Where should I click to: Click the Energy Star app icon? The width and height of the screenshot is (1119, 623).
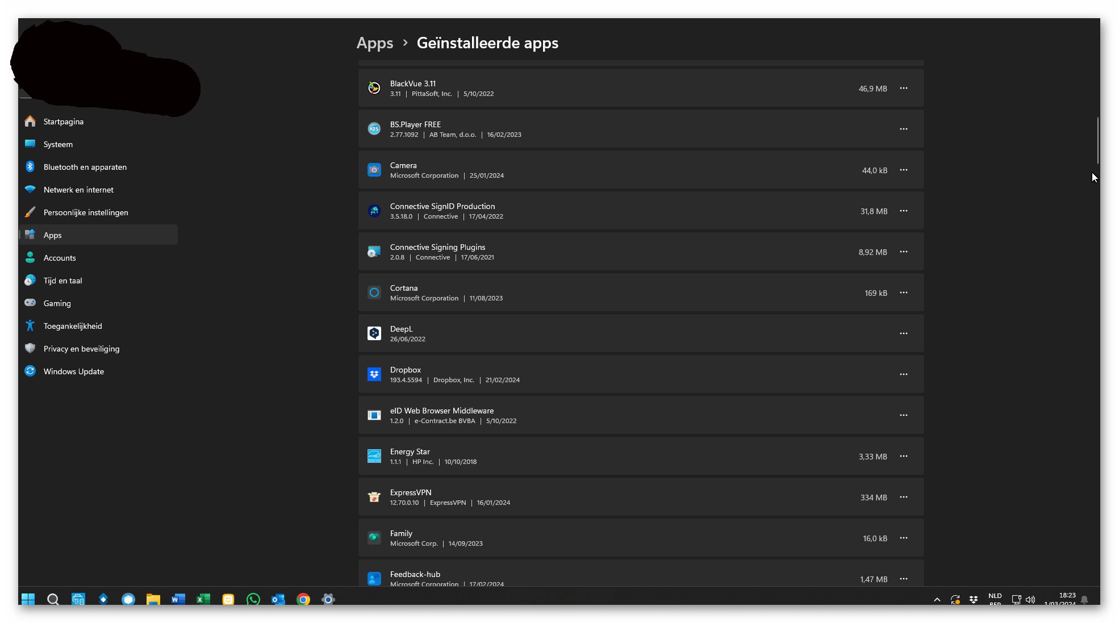click(x=374, y=457)
